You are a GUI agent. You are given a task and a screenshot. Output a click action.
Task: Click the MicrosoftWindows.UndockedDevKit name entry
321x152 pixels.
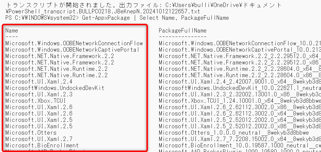55,88
